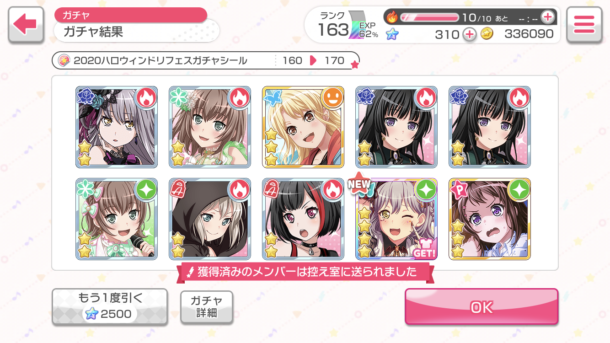Add stamina with the flame plus icon
The width and height of the screenshot is (610, 343).
pos(547,17)
